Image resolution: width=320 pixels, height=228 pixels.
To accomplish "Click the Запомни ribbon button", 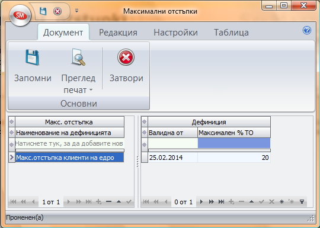I will pos(33,66).
